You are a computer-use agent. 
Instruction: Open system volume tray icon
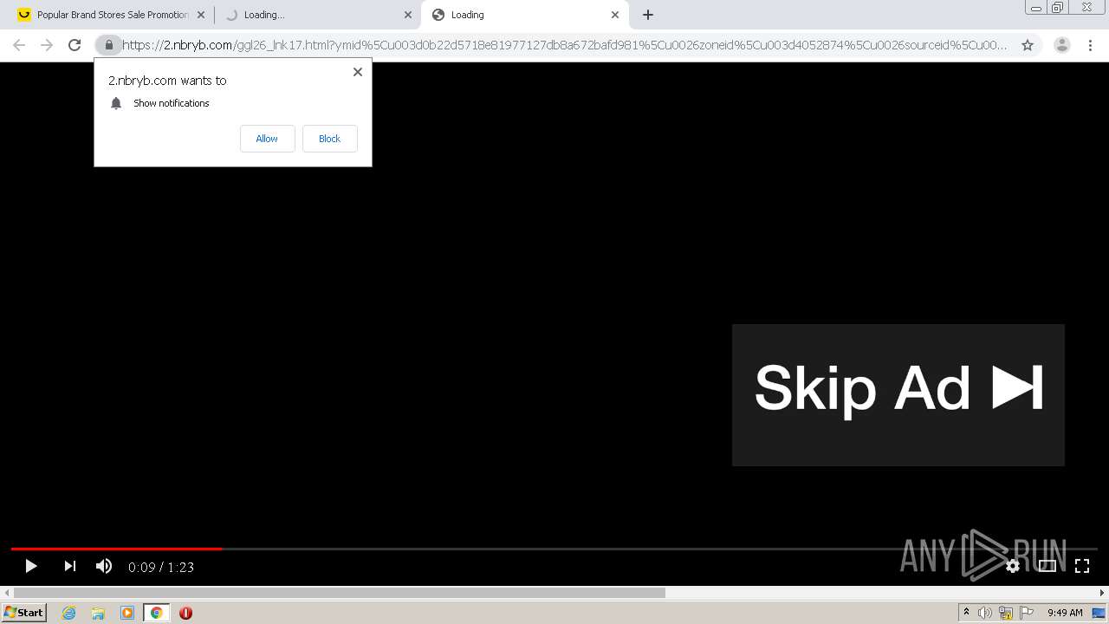984,613
